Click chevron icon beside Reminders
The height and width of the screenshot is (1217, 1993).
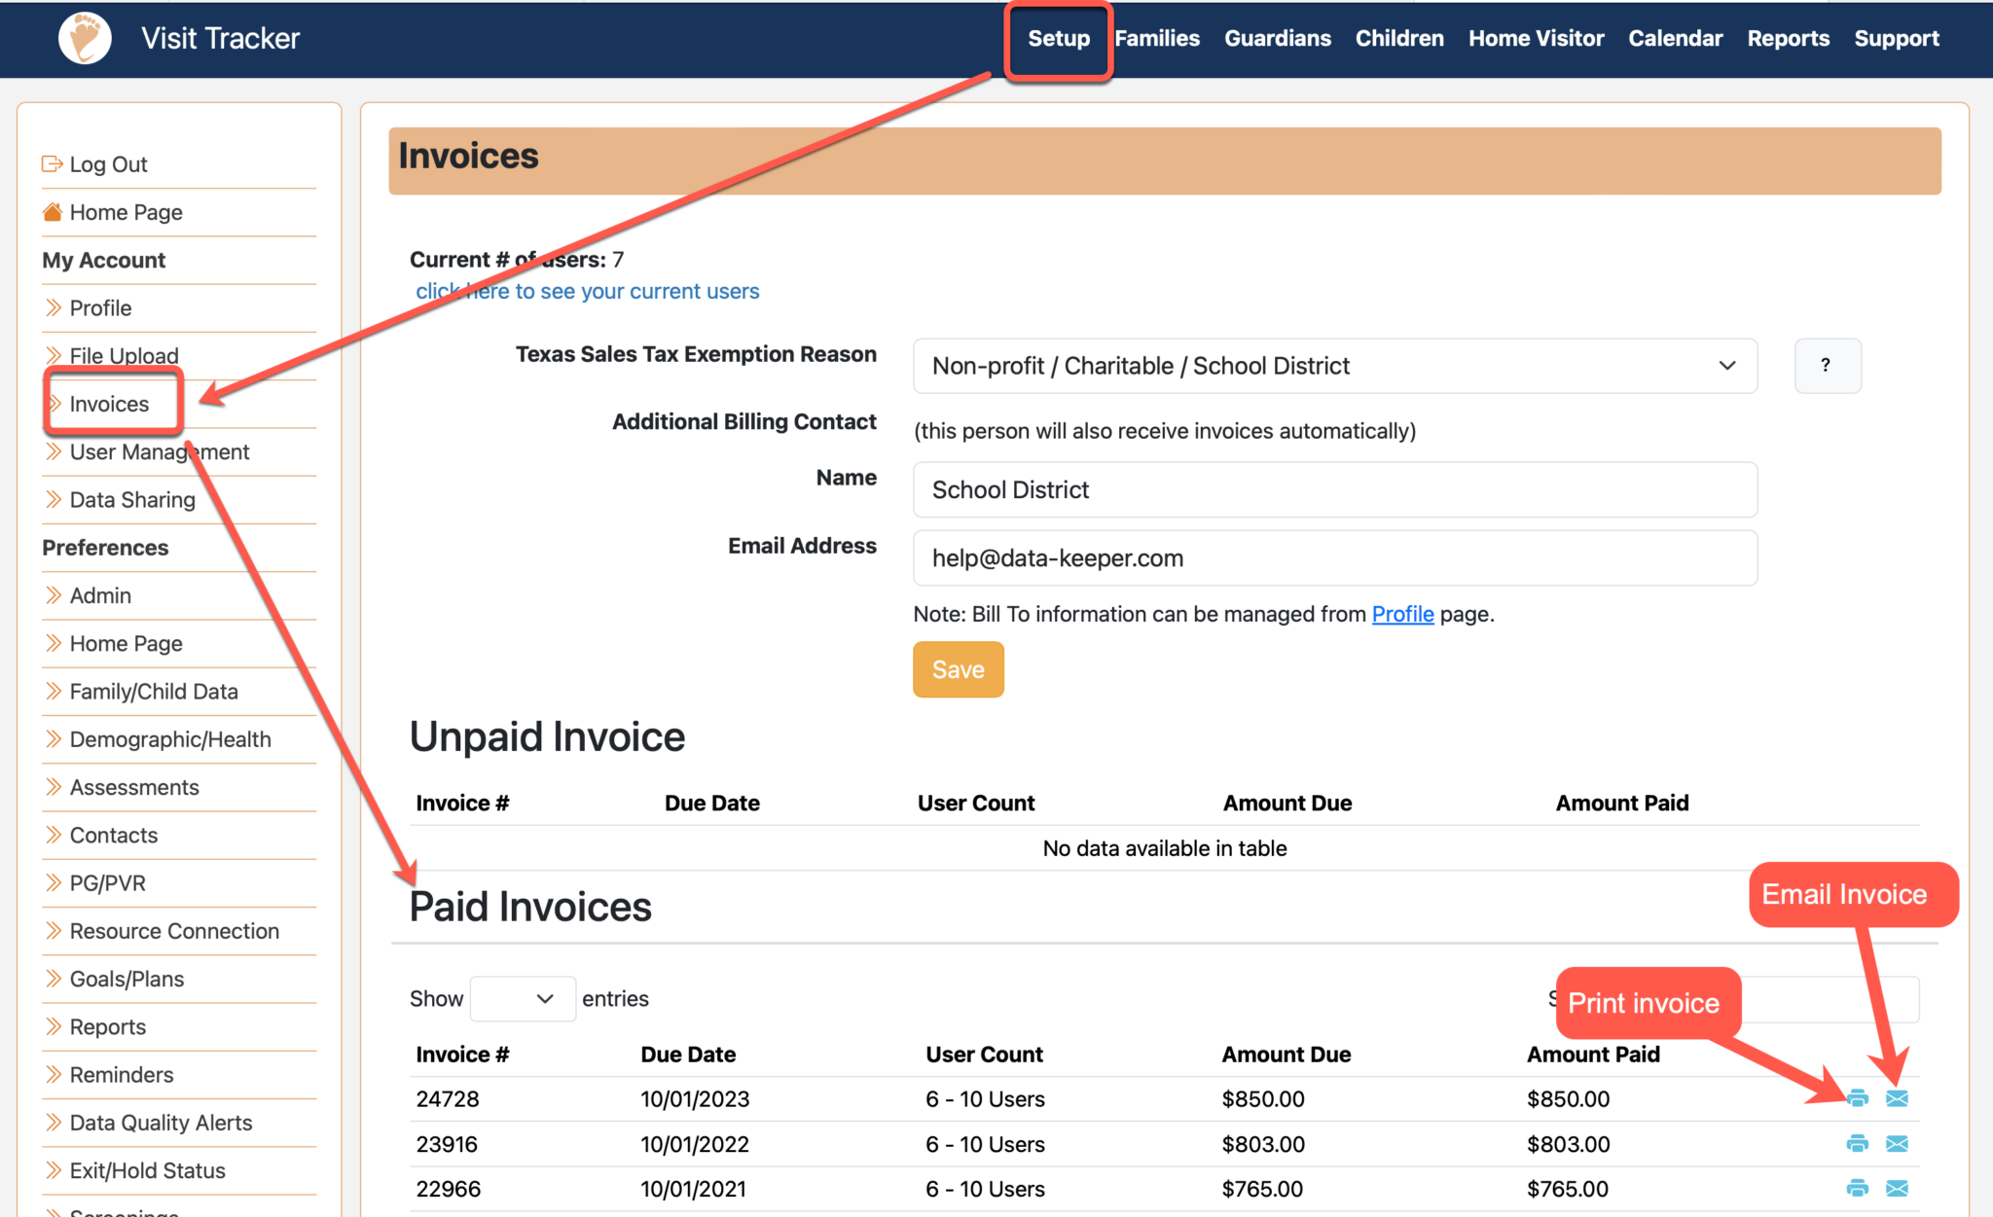point(54,1074)
